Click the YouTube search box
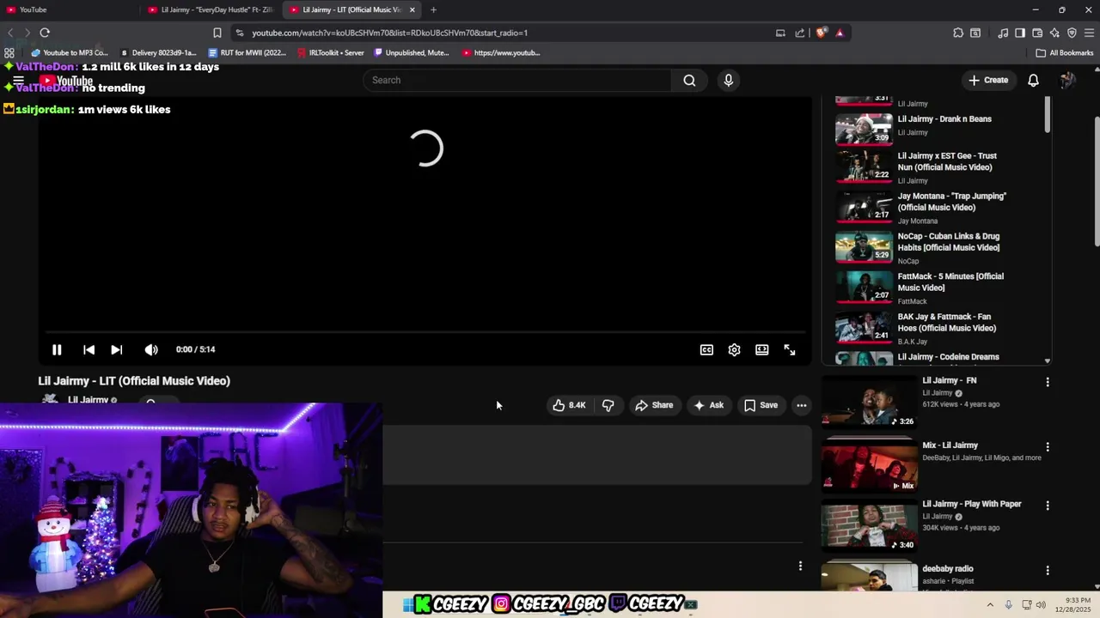The image size is (1100, 618). pyautogui.click(x=517, y=80)
